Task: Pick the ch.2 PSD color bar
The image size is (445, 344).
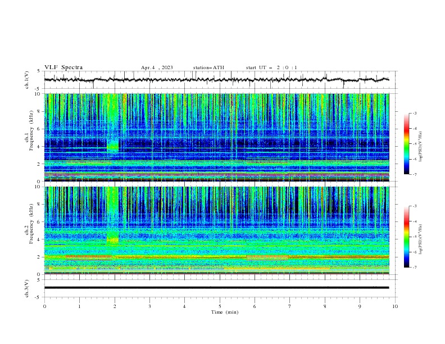Action: [406, 237]
